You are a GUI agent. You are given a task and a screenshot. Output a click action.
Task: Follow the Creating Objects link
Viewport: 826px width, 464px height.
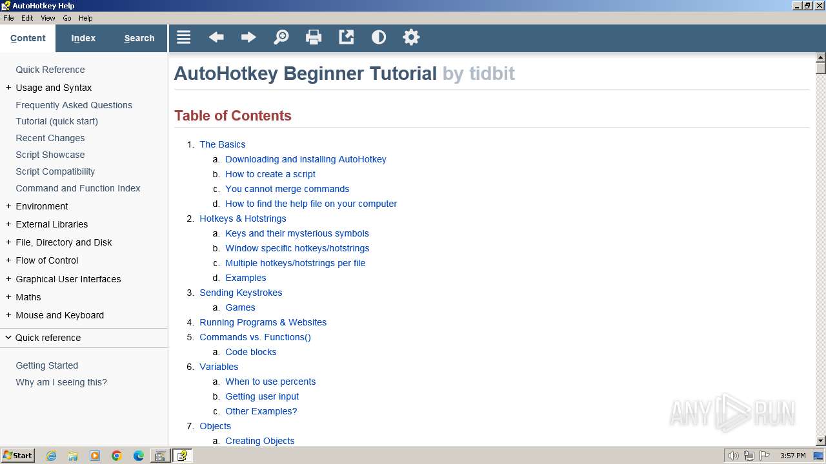pos(260,441)
